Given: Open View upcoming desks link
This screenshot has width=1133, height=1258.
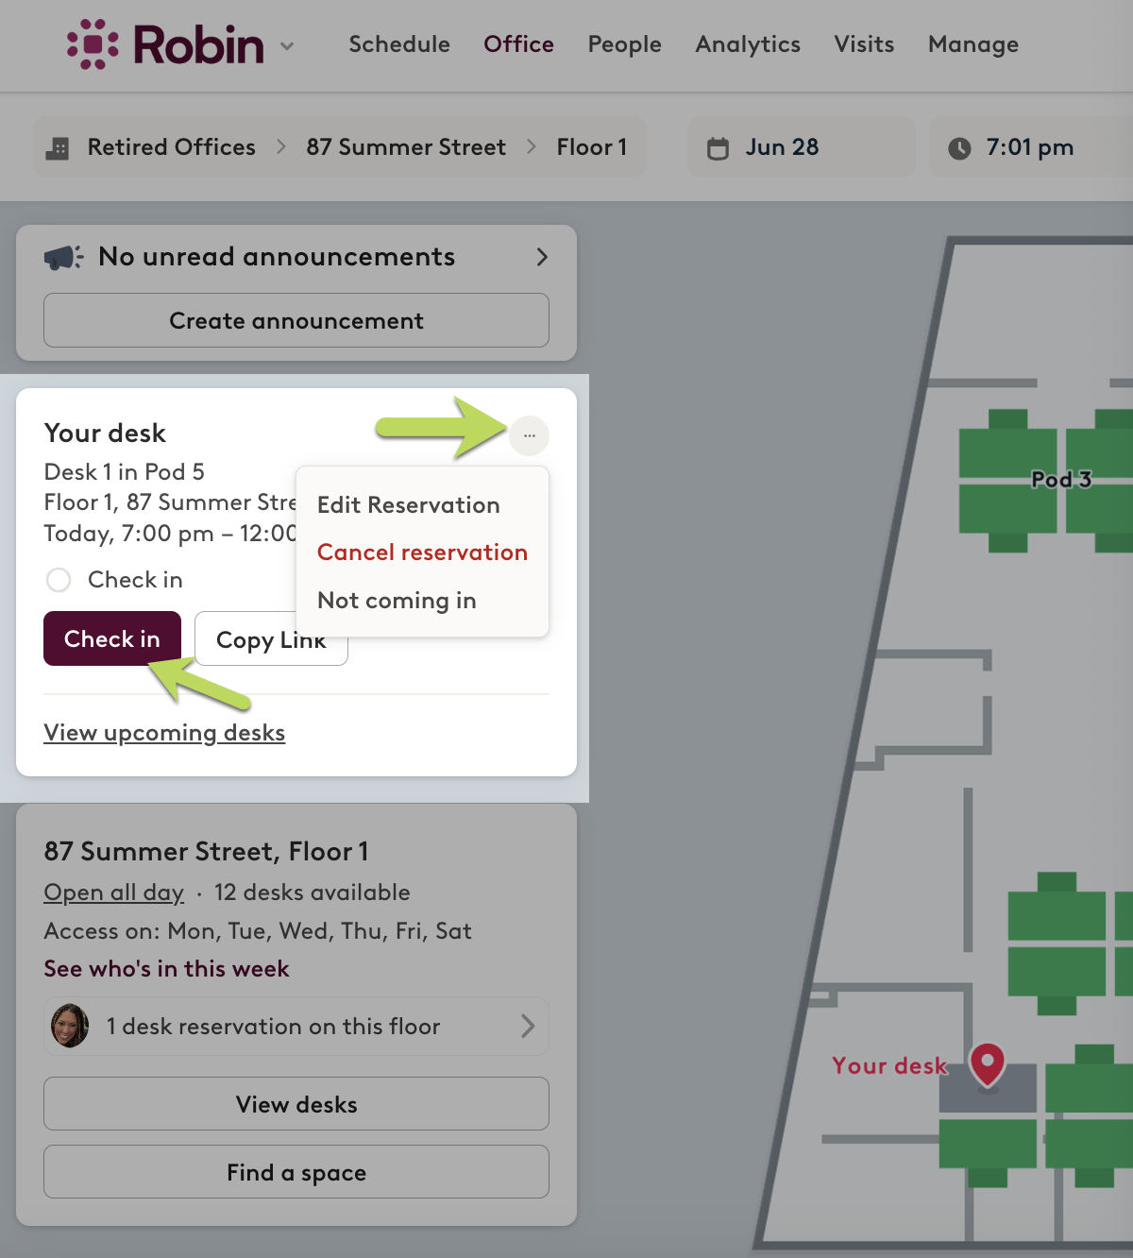Looking at the screenshot, I should pyautogui.click(x=164, y=733).
